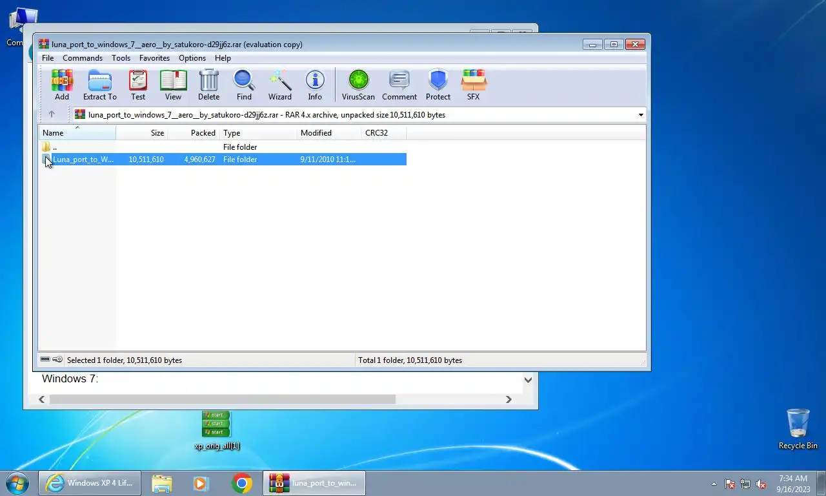826x496 pixels.
Task: Click the parent folder '..' icon
Action: pos(46,147)
